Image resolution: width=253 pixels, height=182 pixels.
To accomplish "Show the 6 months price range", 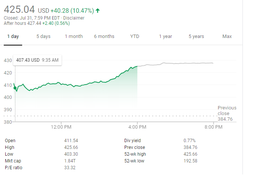I will point(104,36).
